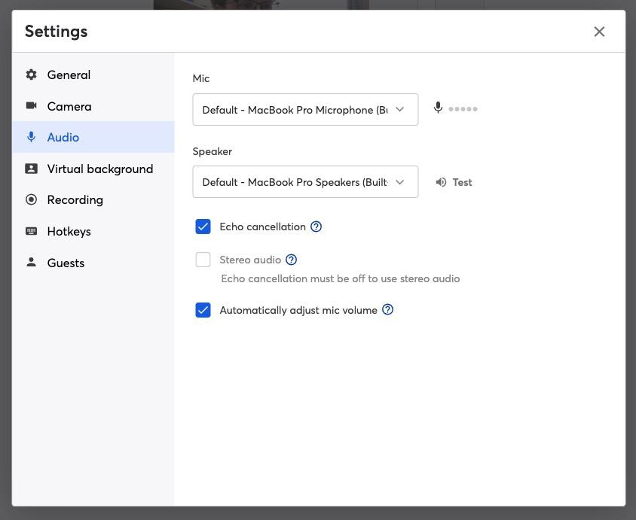Click the Hotkeys keyboard icon

tap(31, 231)
